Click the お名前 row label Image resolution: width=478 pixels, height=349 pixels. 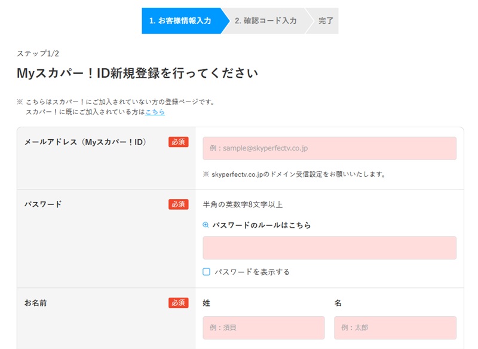(x=36, y=303)
